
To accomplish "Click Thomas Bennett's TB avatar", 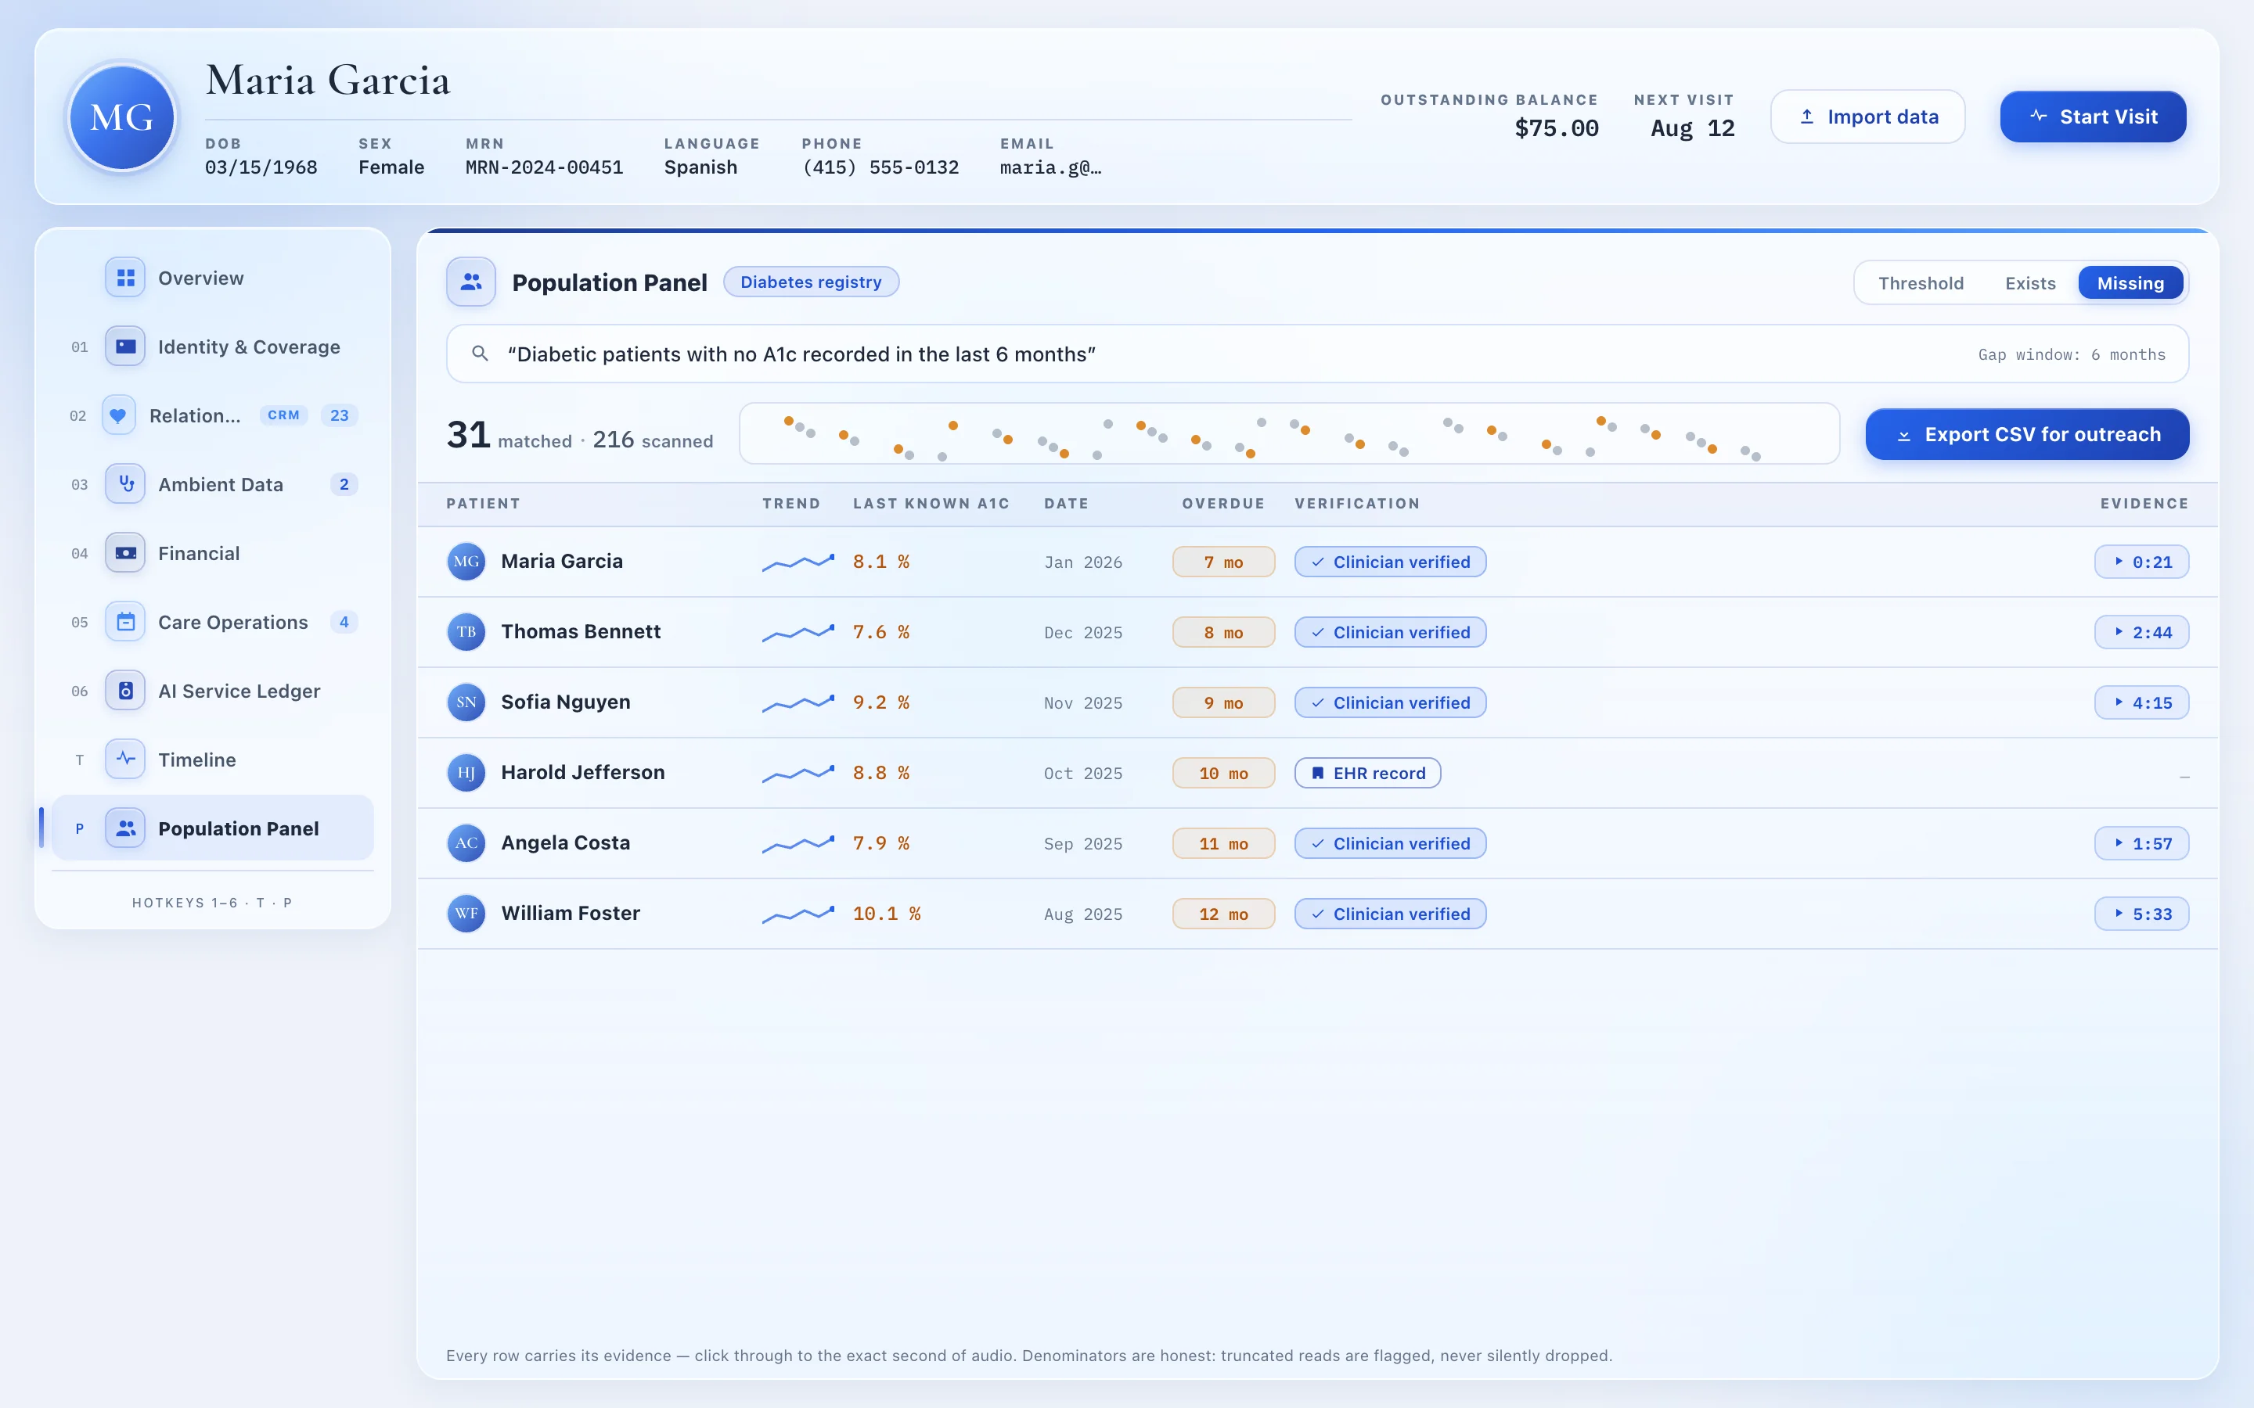I will pyautogui.click(x=466, y=632).
